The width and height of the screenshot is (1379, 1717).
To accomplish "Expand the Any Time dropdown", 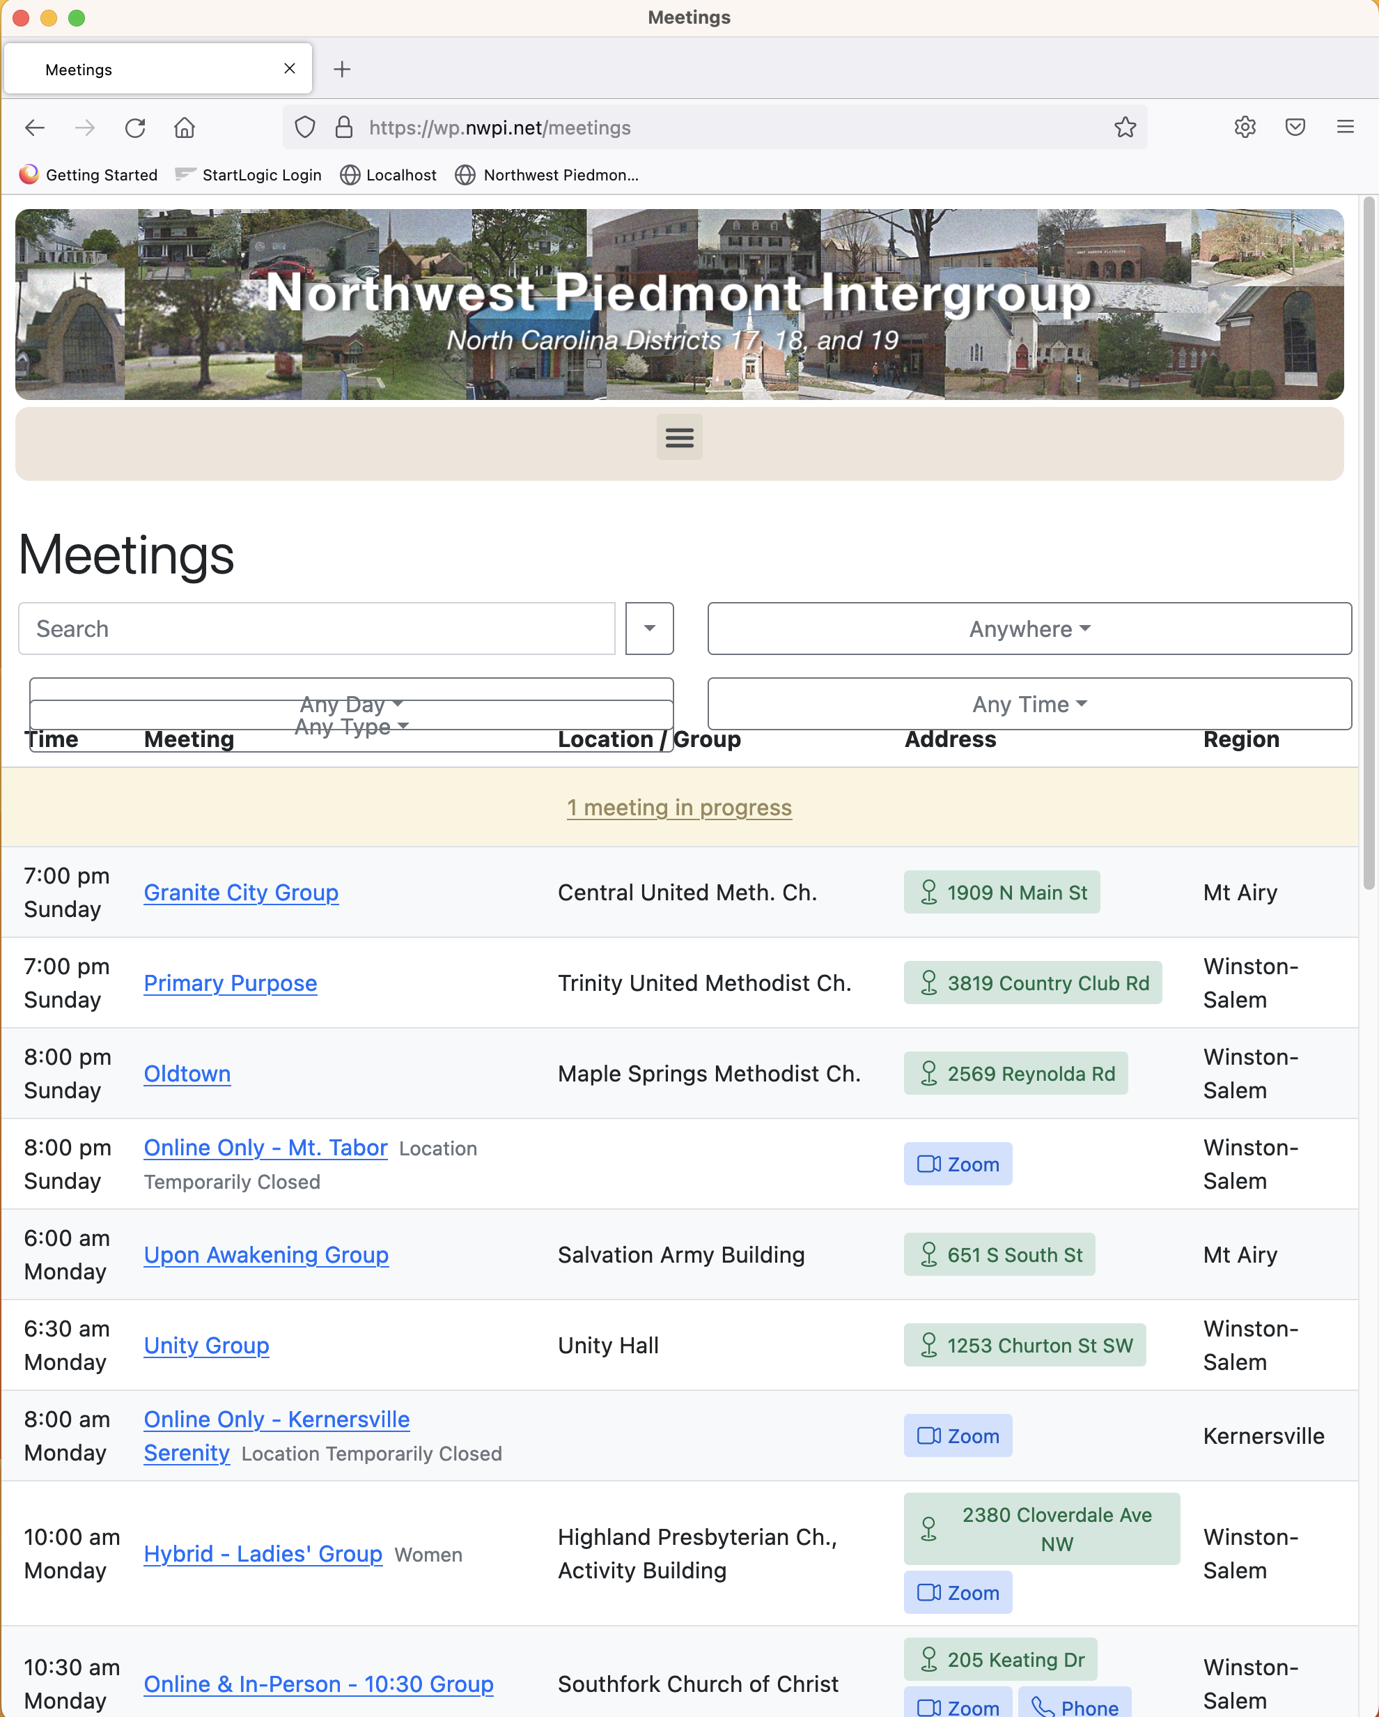I will [1029, 704].
